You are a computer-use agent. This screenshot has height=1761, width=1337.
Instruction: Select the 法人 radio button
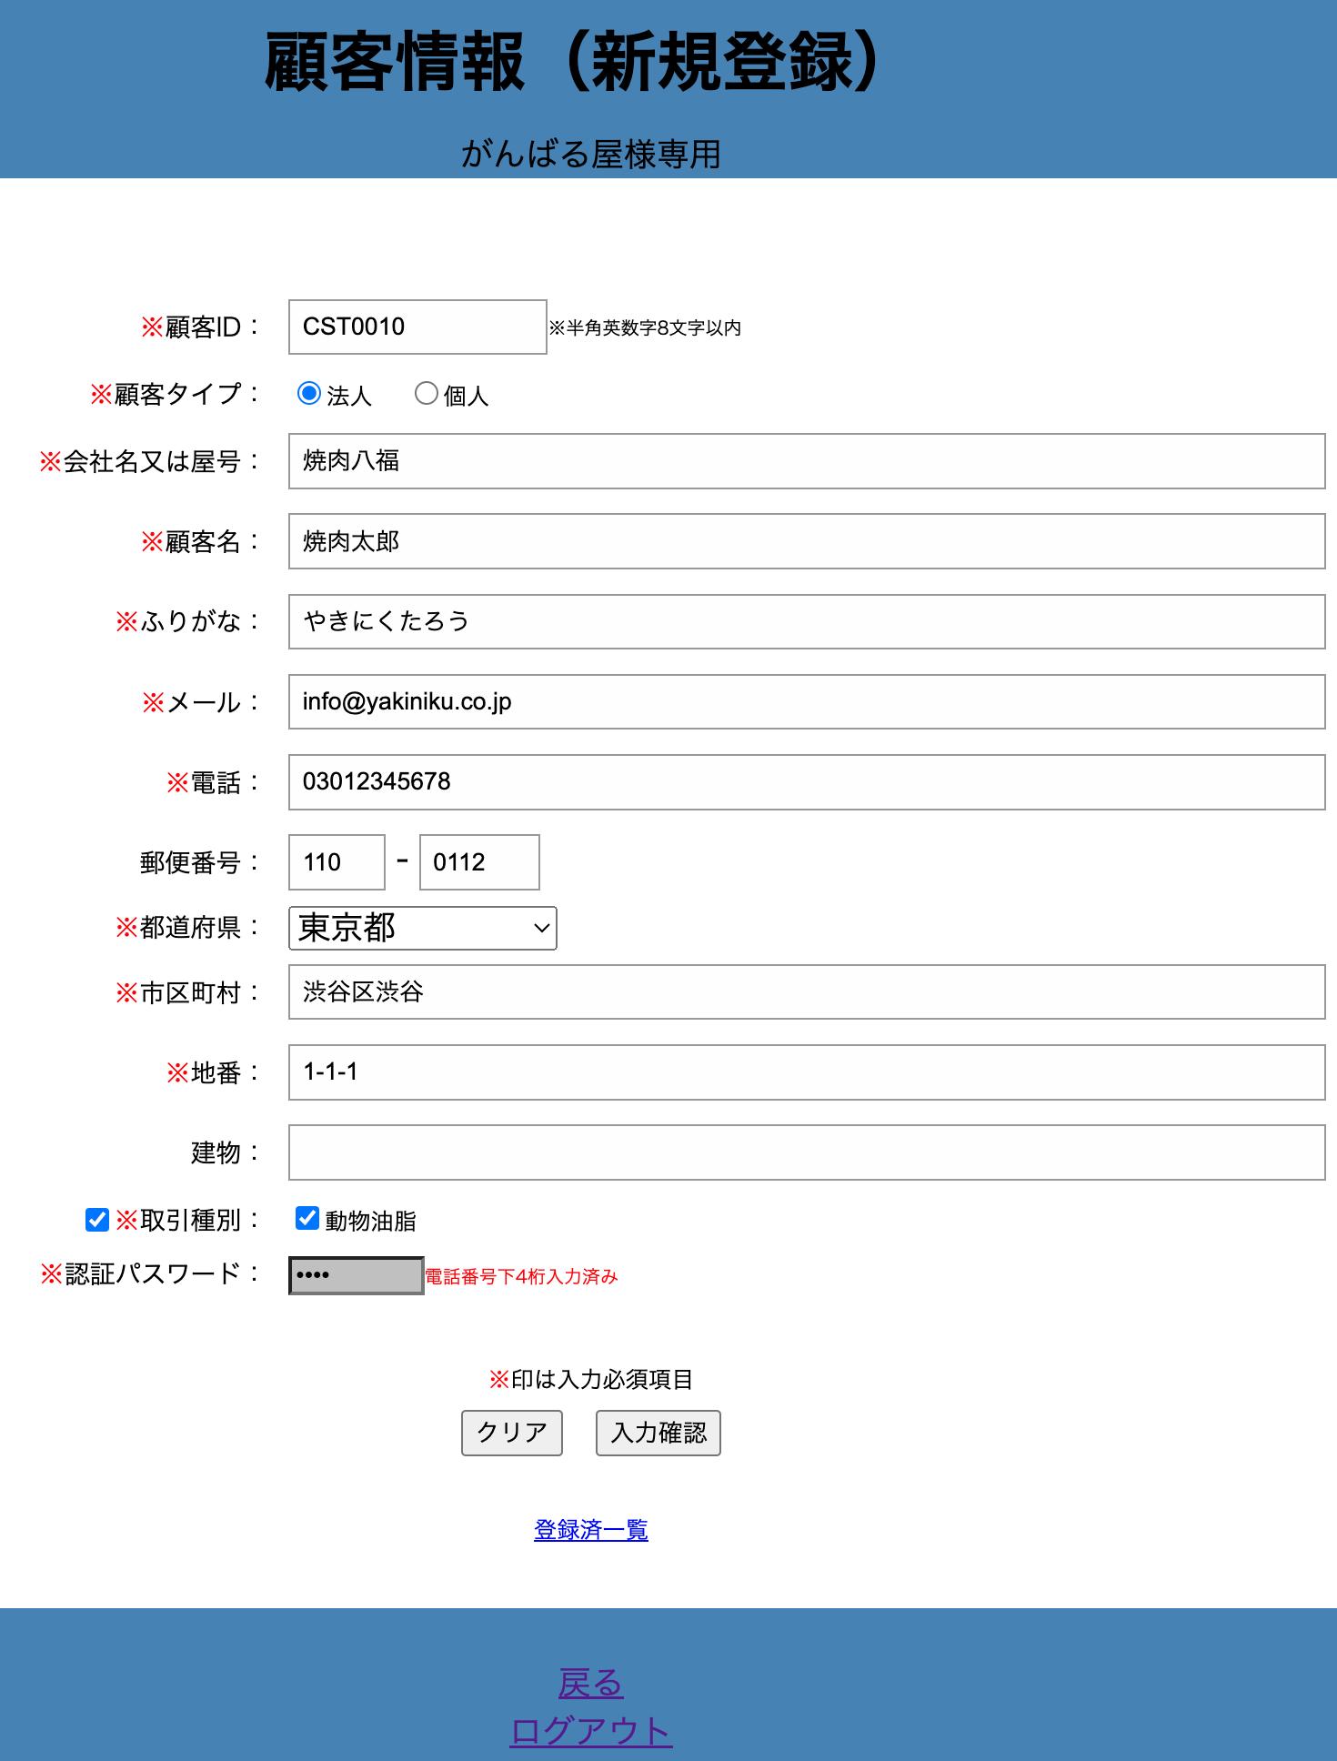pos(309,394)
